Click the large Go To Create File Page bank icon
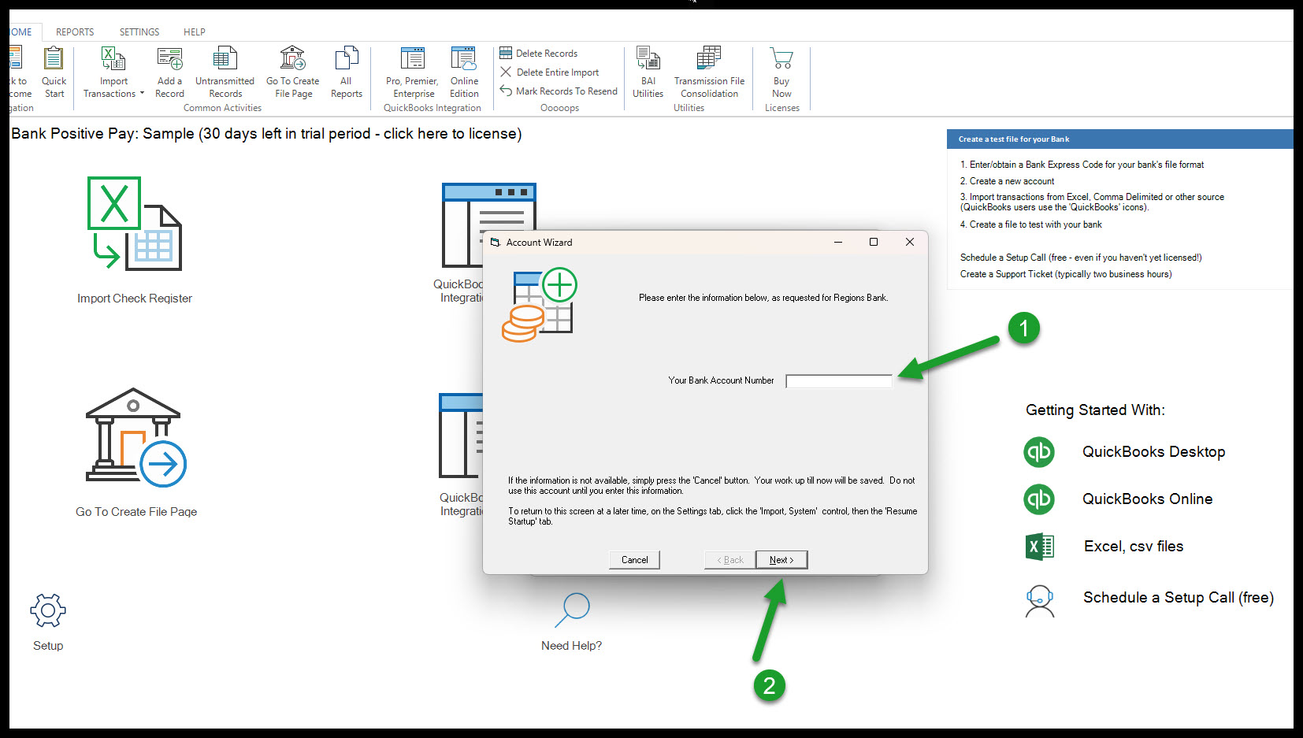 (135, 437)
